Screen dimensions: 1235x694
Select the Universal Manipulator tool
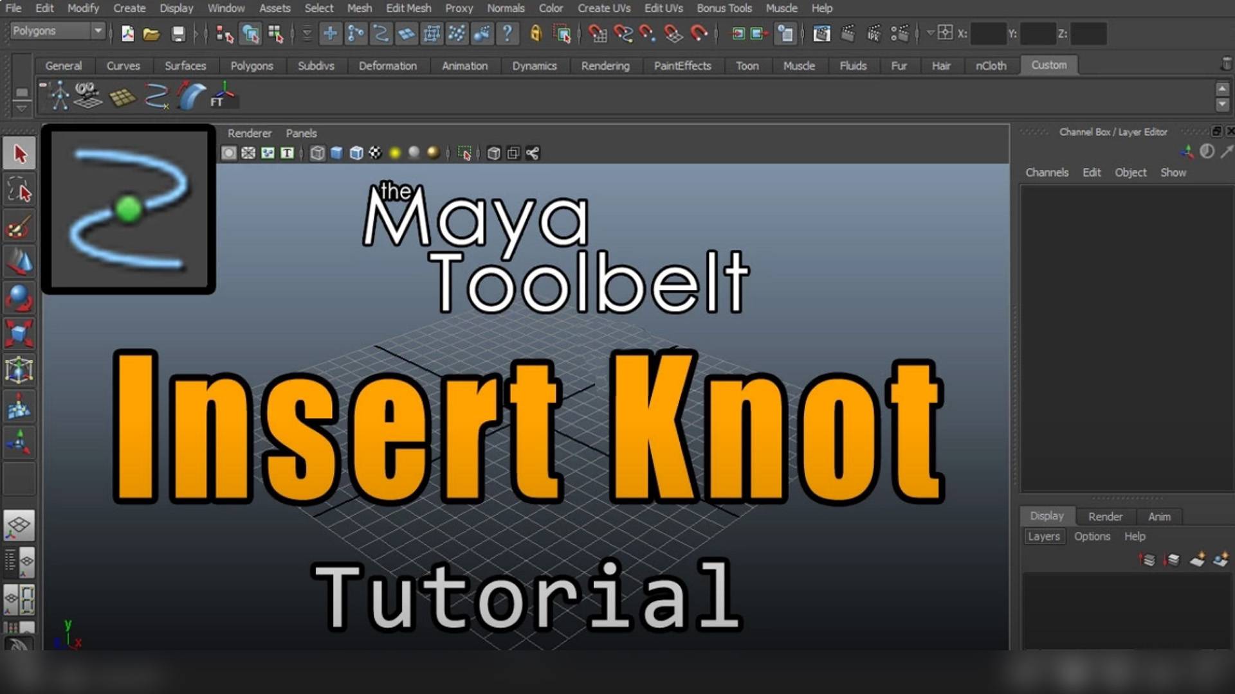pyautogui.click(x=19, y=370)
